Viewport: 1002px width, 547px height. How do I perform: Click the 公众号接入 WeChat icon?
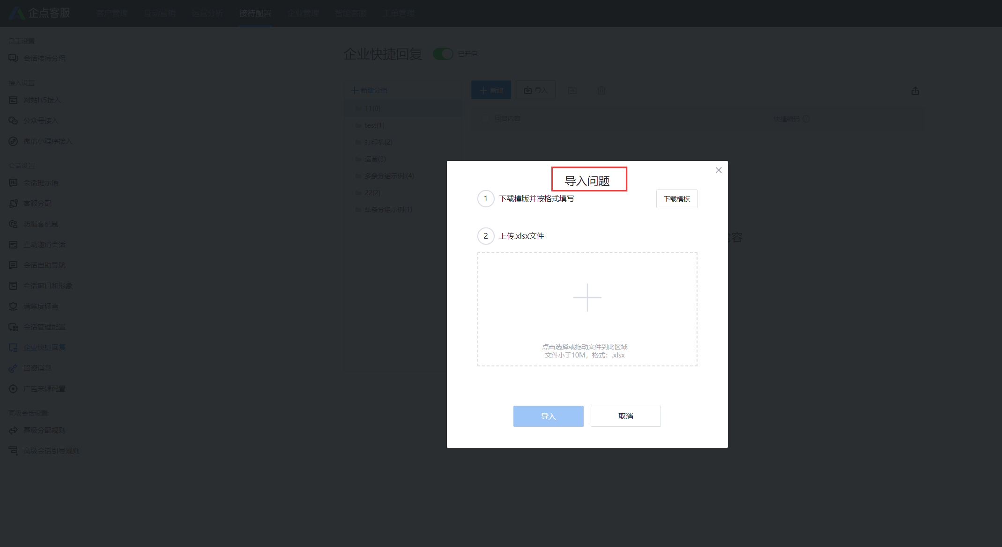(x=13, y=121)
